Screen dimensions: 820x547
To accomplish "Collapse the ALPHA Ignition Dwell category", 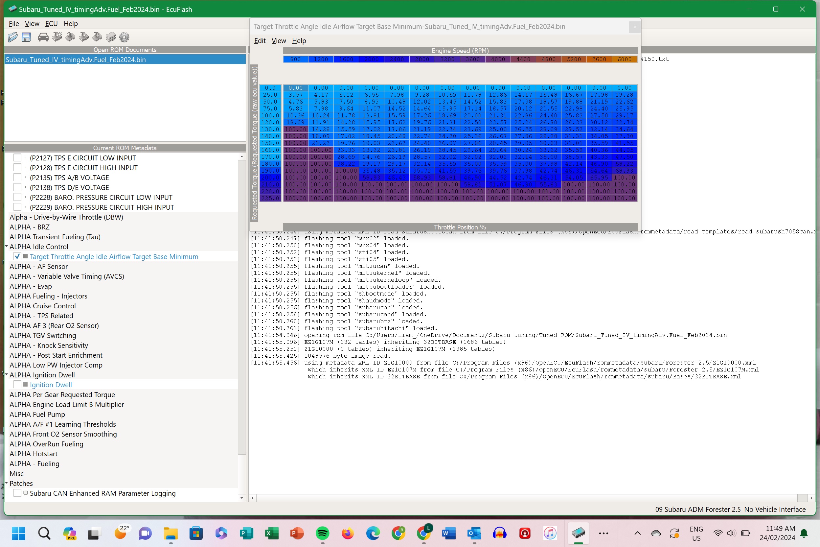I will click(x=6, y=374).
